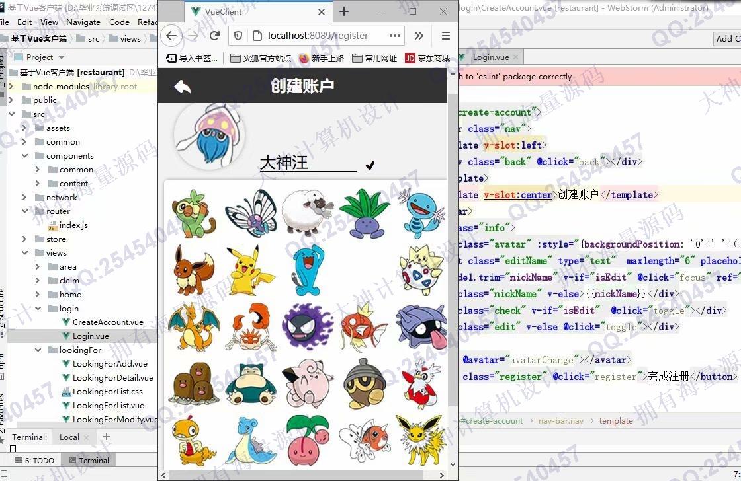Image resolution: width=741 pixels, height=481 pixels.
Task: Open Firefox page actions three-dot menu
Action: (x=394, y=36)
